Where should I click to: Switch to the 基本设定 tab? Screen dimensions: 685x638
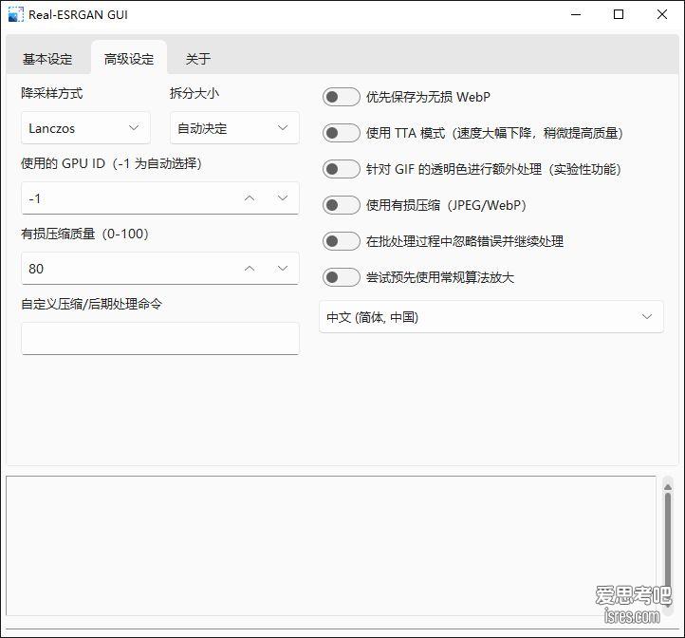tap(47, 59)
